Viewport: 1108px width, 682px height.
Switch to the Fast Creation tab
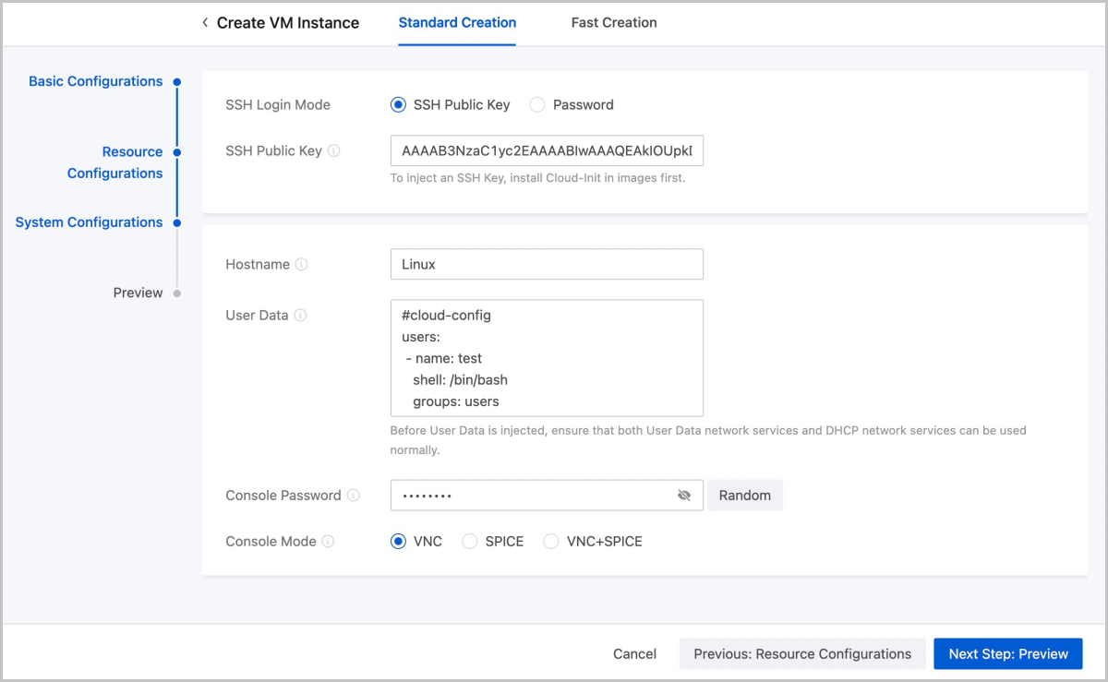[x=614, y=23]
